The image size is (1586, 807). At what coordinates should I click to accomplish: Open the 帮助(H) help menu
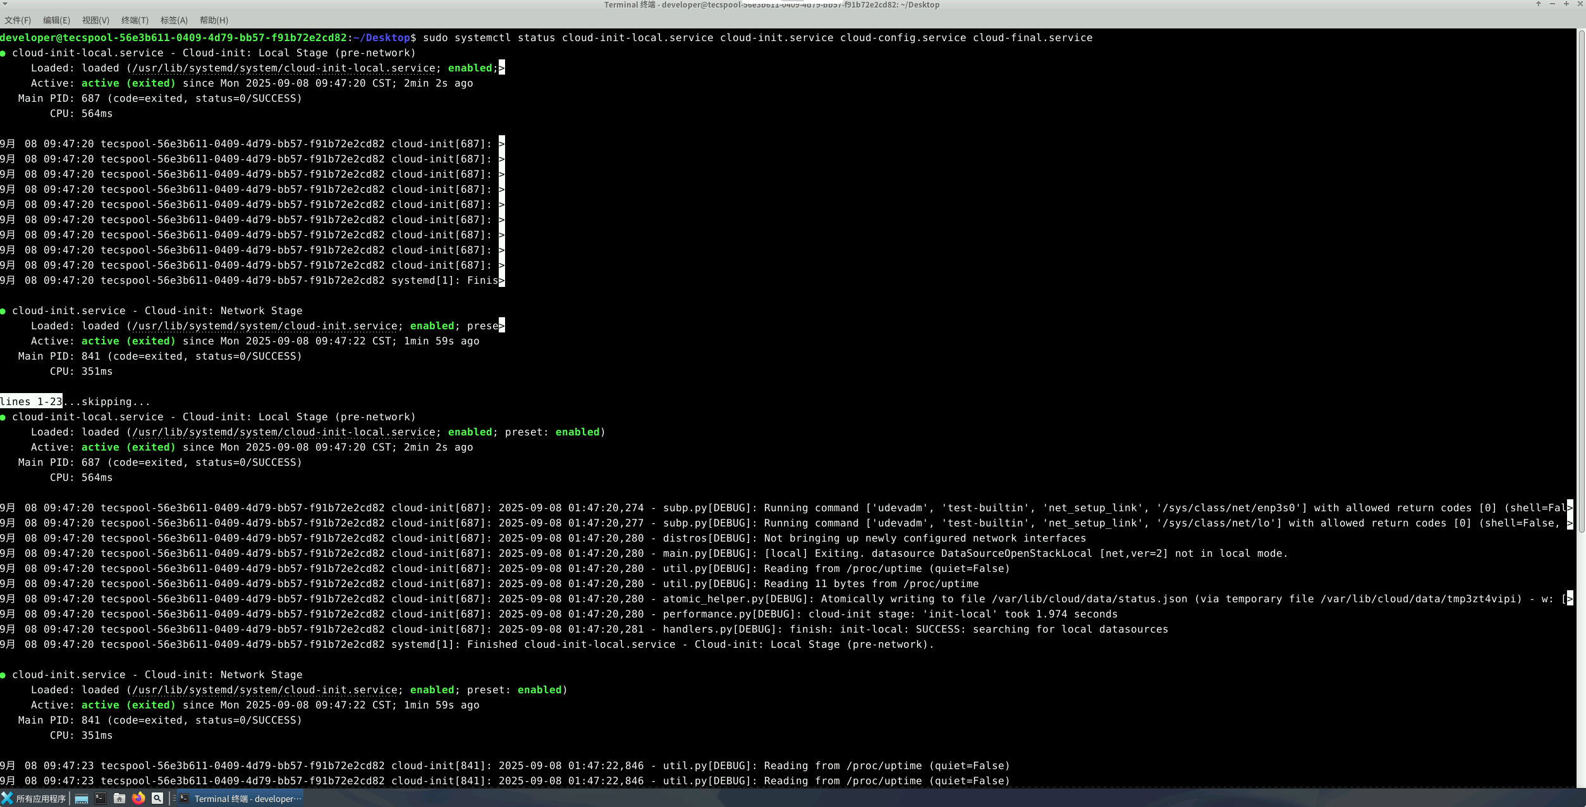[x=214, y=20]
